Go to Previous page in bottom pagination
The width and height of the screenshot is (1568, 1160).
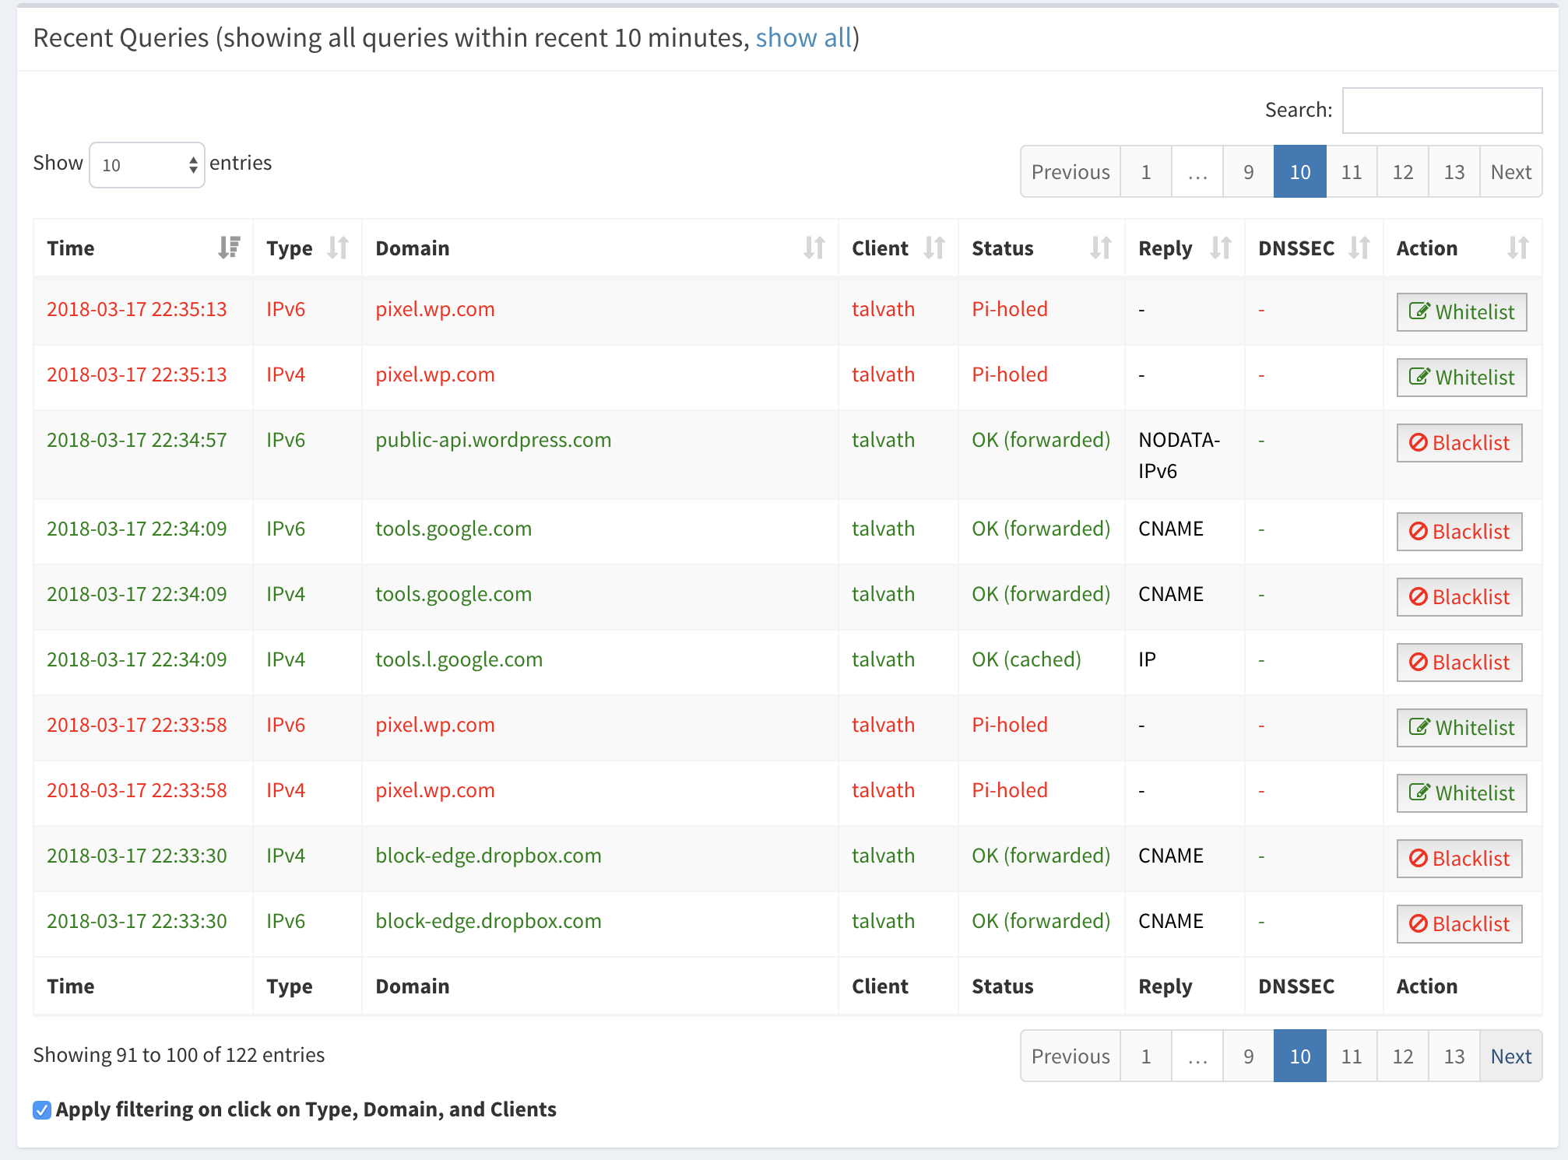point(1071,1056)
